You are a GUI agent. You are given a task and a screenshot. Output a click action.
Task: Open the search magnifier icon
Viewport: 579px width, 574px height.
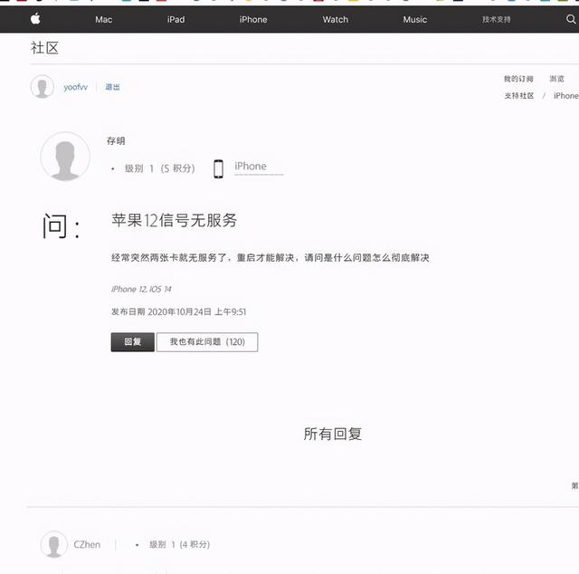[x=571, y=19]
